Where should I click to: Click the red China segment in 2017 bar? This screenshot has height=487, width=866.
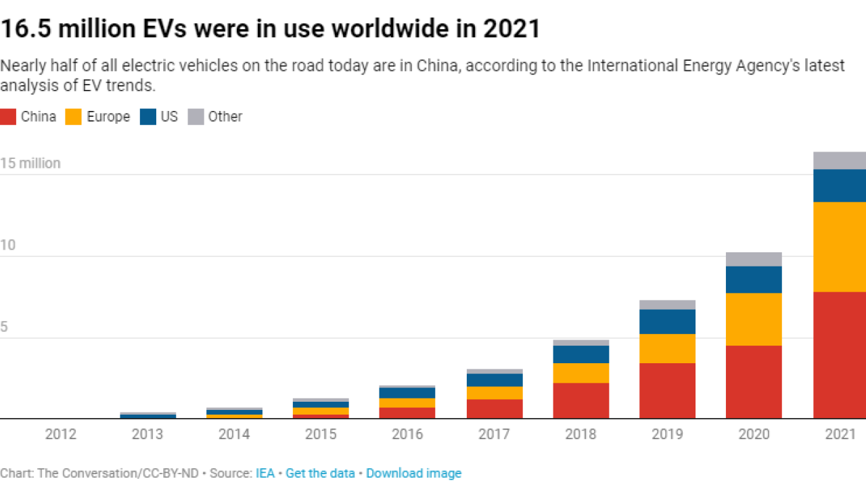494,409
